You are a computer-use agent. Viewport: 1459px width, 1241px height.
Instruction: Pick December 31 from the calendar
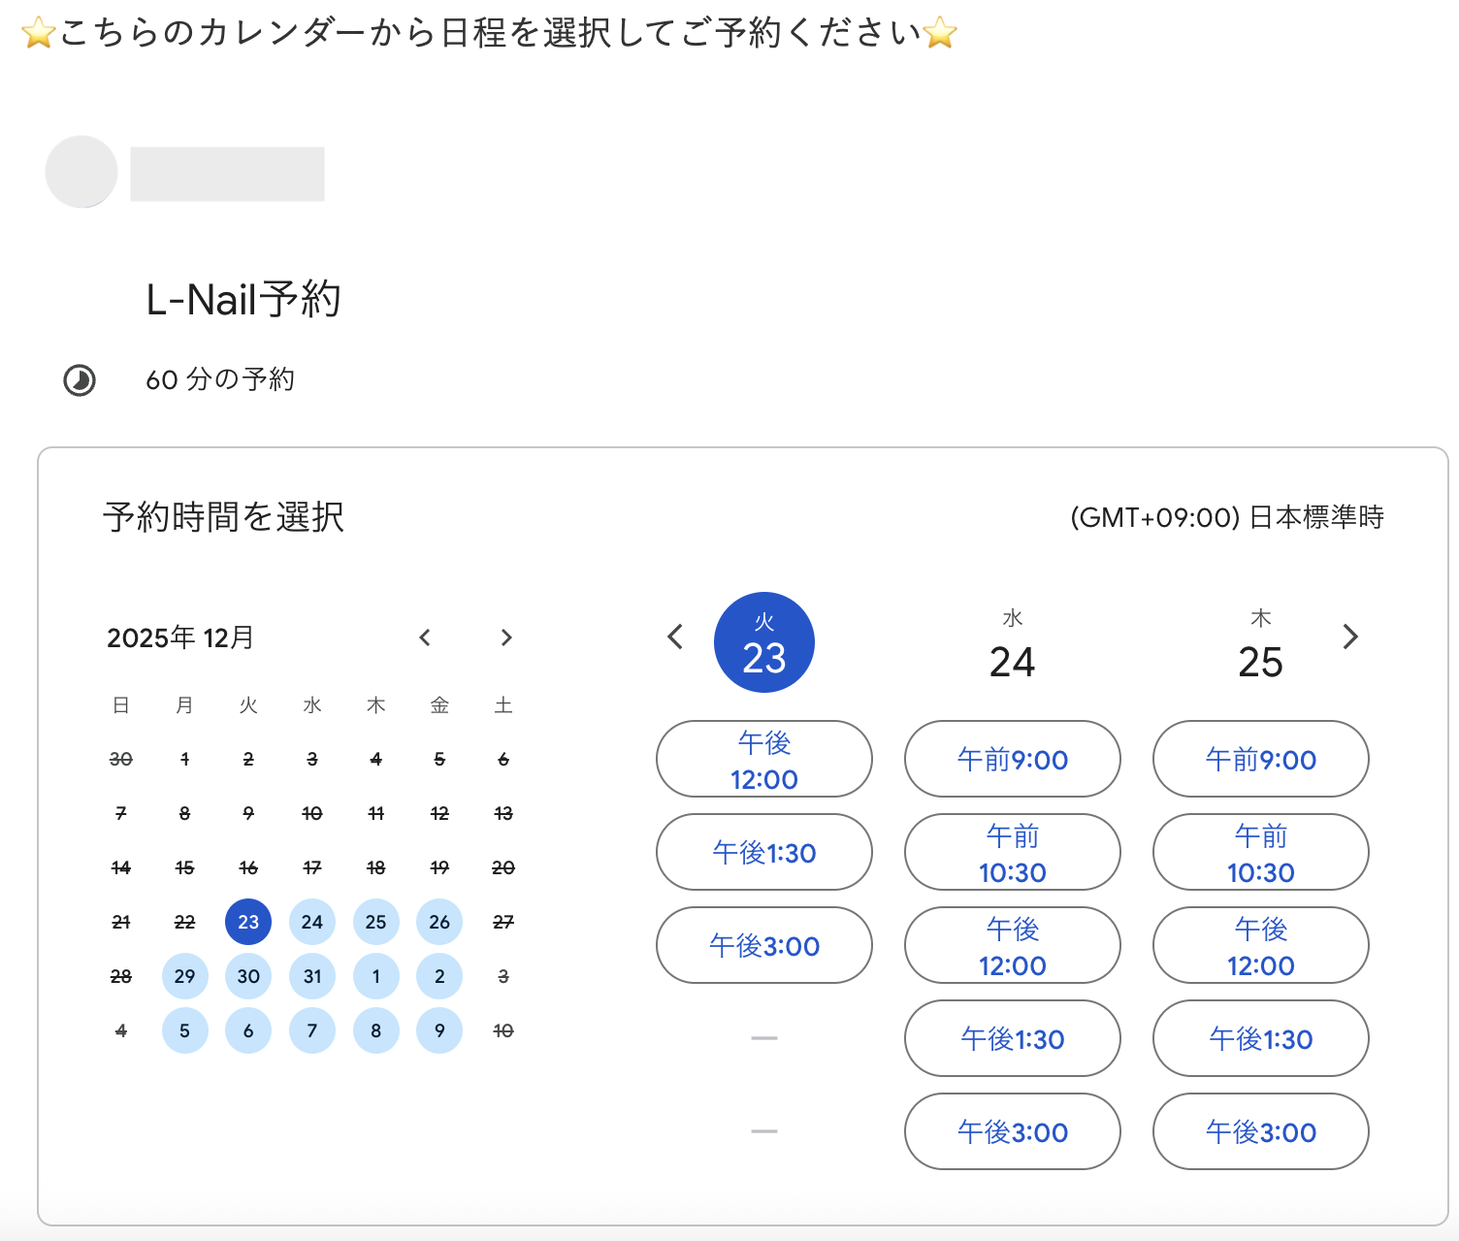point(311,976)
